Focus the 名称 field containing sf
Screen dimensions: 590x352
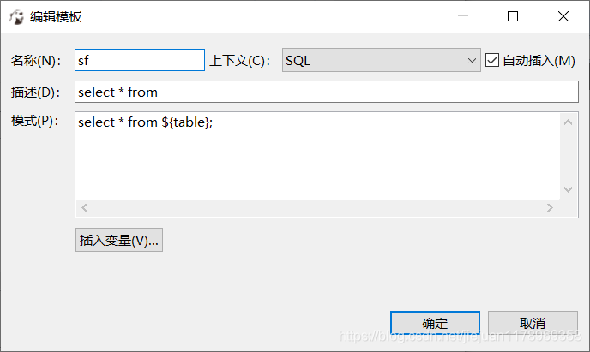click(x=140, y=60)
